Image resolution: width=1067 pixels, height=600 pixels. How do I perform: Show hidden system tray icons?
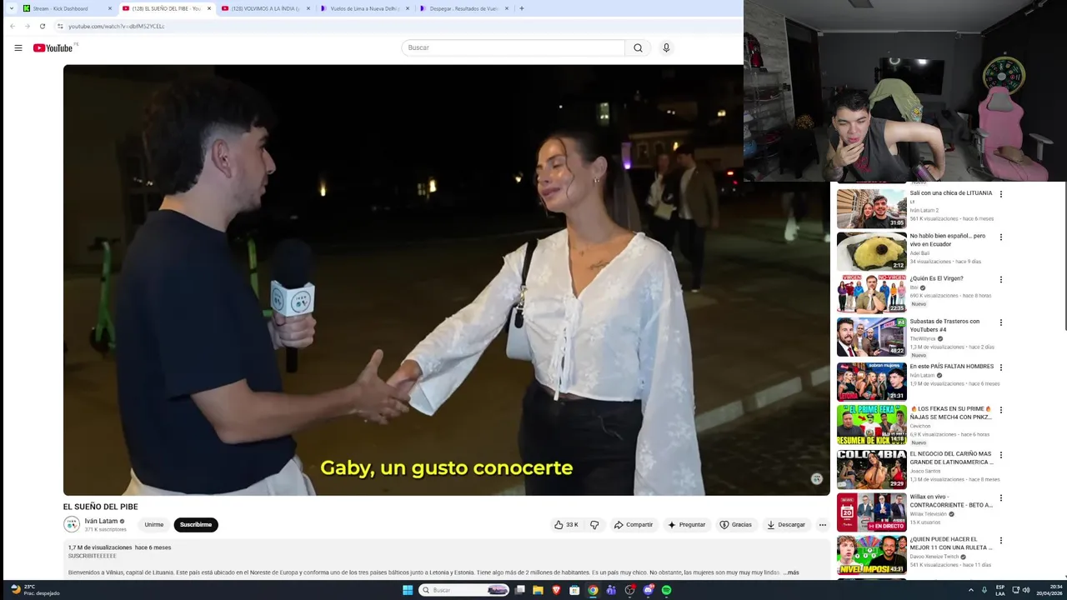(x=971, y=590)
